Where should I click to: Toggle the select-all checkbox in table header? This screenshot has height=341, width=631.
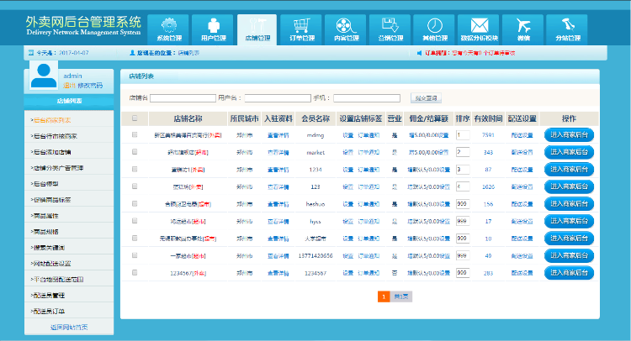coord(135,118)
